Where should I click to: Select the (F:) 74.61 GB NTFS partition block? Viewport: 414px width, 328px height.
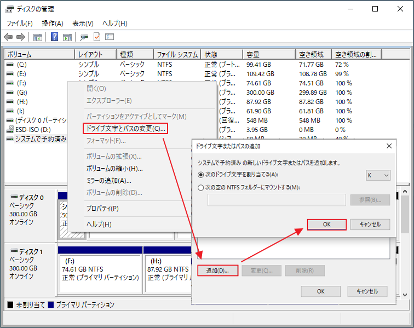click(100, 269)
